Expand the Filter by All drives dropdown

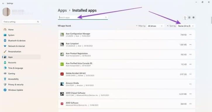click(155, 26)
